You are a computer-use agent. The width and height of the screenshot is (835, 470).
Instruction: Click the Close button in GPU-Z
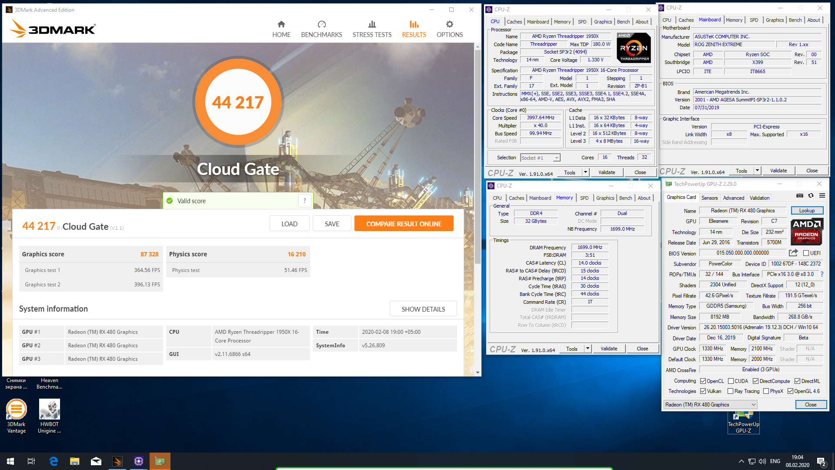tap(811, 405)
